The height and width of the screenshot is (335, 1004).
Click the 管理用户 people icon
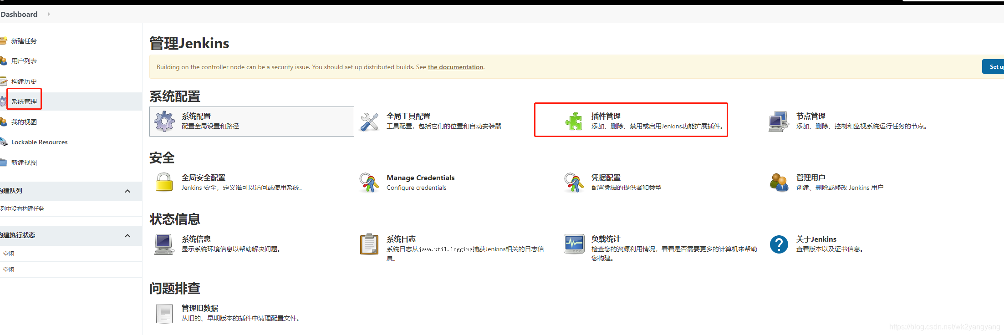pyautogui.click(x=779, y=182)
